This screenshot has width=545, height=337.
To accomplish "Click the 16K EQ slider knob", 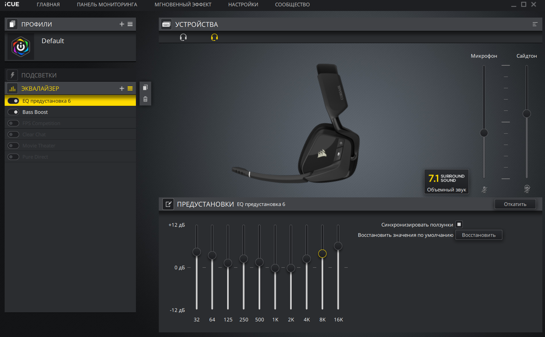I will 338,246.
